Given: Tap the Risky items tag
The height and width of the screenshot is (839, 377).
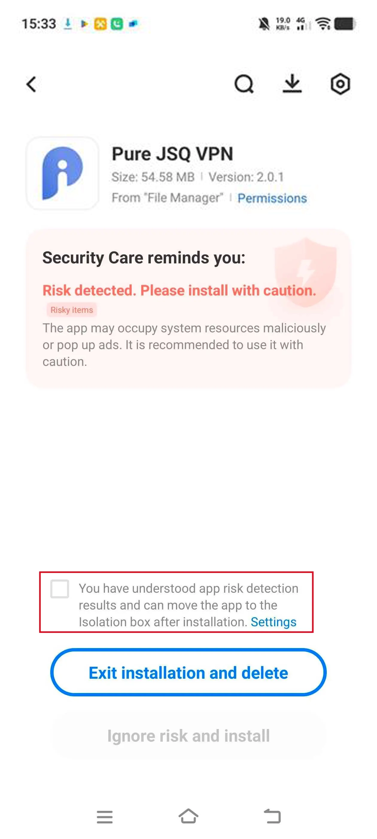Looking at the screenshot, I should 71,310.
